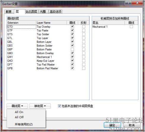
Task: Switch to the 概要 tab
Action: click(9, 12)
